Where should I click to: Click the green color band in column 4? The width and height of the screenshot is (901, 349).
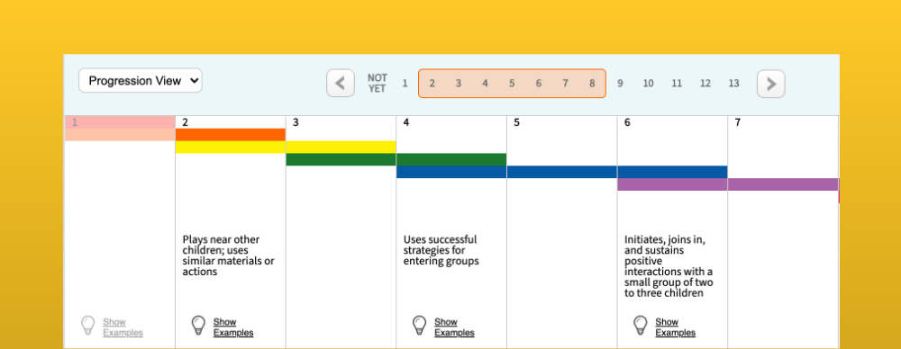coord(451,159)
